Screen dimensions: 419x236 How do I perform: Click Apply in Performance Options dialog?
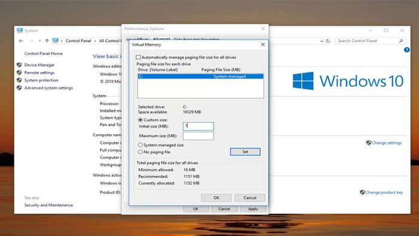pyautogui.click(x=253, y=209)
